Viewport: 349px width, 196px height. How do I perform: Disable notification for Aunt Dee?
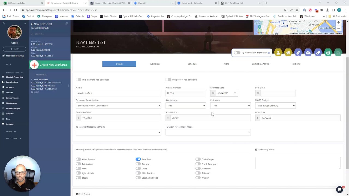pos(138,159)
